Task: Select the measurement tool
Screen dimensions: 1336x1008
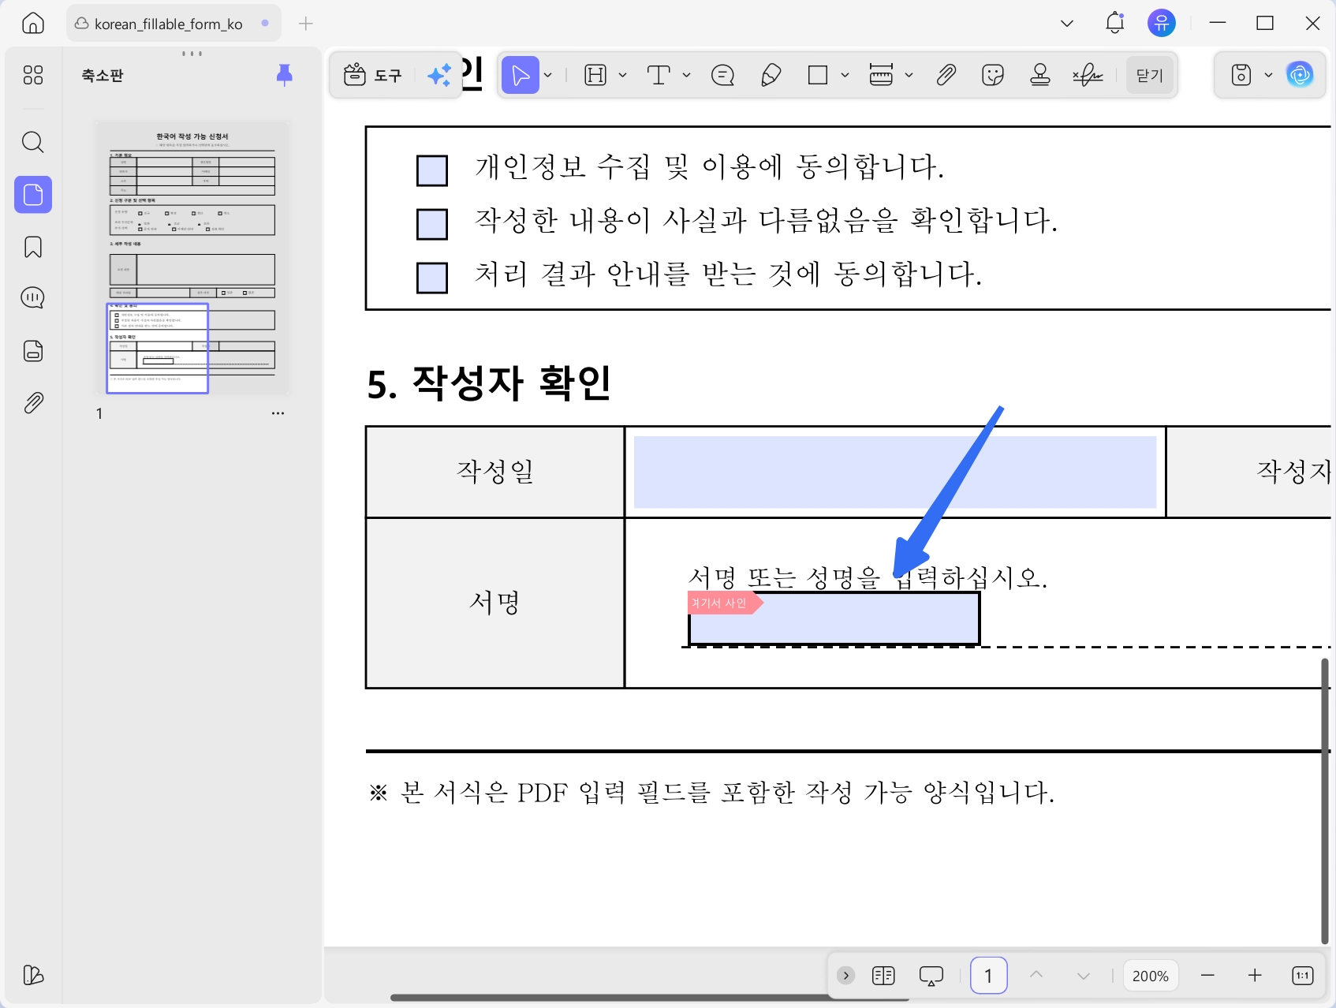Action: coord(881,76)
